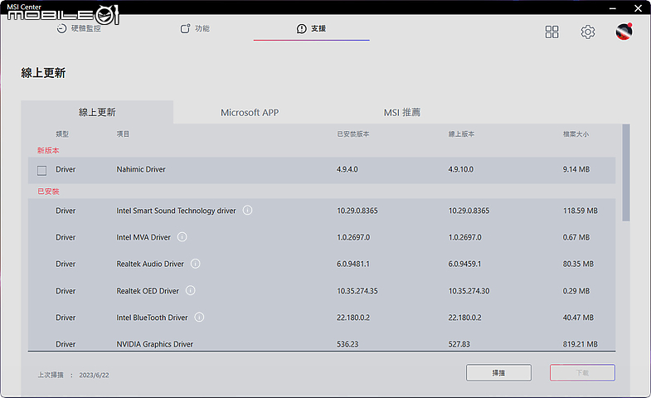The width and height of the screenshot is (651, 398).
Task: Click info icon beside Intel BlueTooth Driver
Action: 199,317
